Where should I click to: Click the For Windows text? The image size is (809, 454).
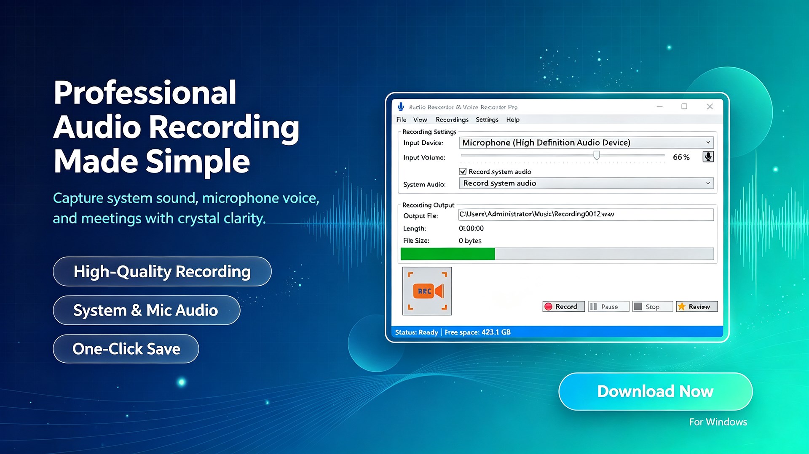[718, 422]
